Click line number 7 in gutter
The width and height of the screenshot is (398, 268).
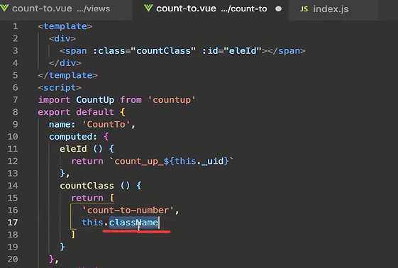15,100
